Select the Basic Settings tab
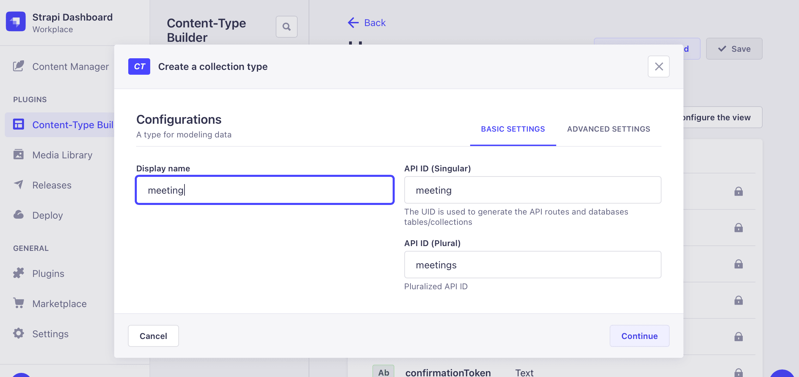799x377 pixels. coord(513,129)
